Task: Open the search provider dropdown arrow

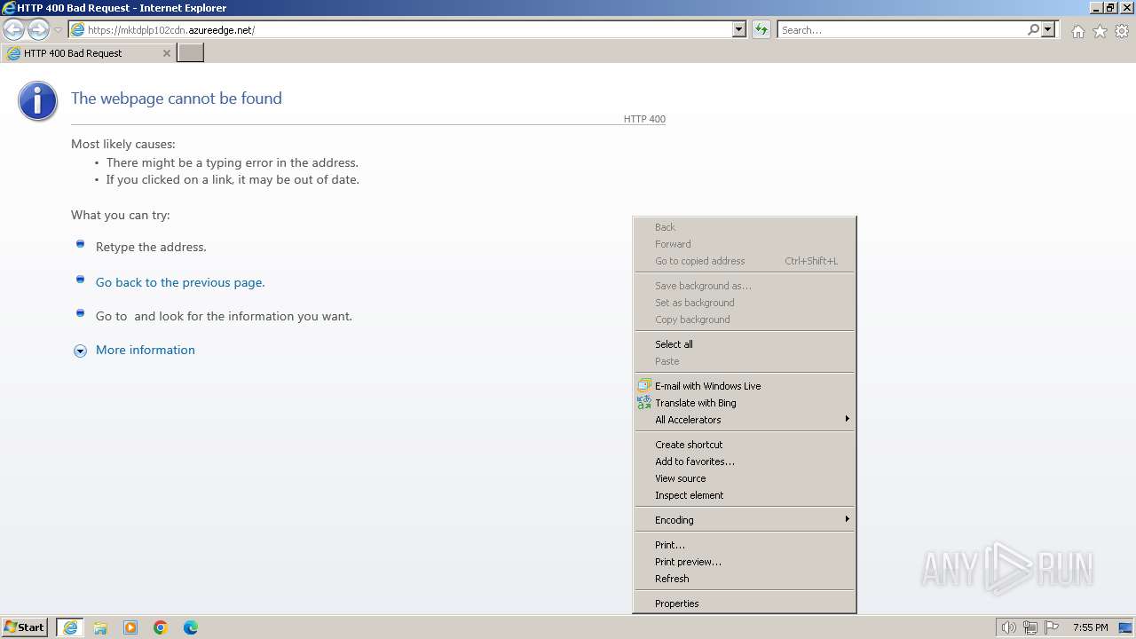Action: [x=1048, y=30]
